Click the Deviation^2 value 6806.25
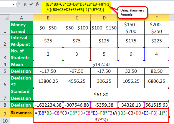Viewport: 174px width, 124px height. (x=157, y=81)
